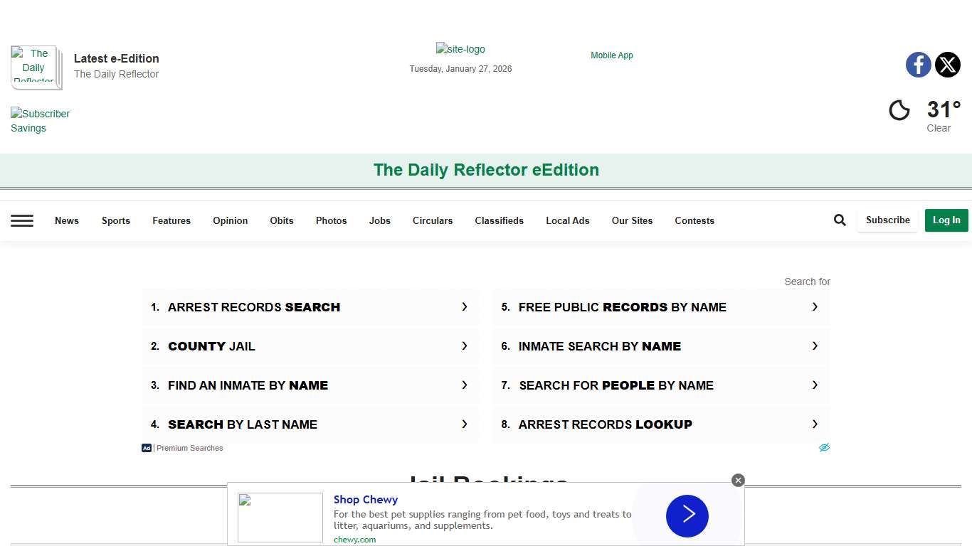Screen dimensions: 972x546
Task: Open the Mobile App link
Action: click(611, 55)
